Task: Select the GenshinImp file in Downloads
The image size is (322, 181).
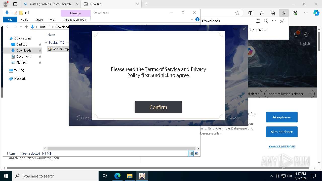Action: point(58,49)
